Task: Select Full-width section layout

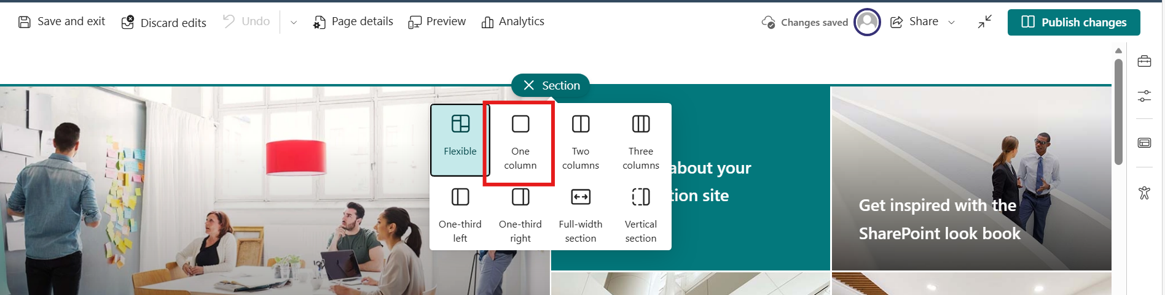Action: coord(581,215)
